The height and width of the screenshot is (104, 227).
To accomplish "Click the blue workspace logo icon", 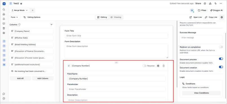I will 4,4.
